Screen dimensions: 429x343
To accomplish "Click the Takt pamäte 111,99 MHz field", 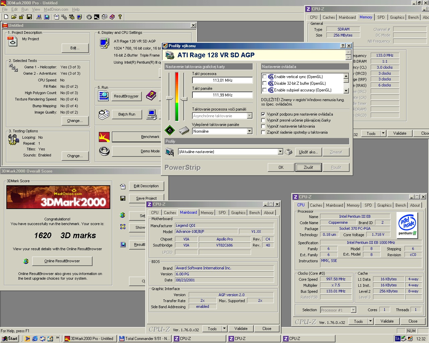I will tap(223, 95).
